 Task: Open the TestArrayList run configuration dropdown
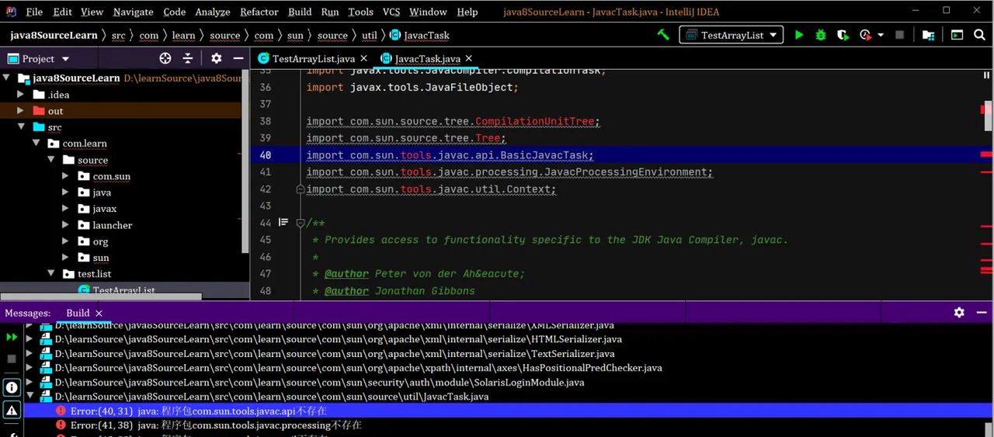[732, 35]
